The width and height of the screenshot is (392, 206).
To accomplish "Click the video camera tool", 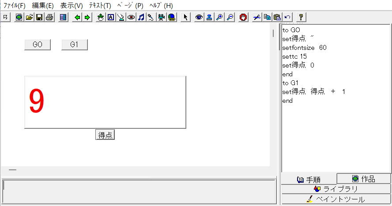I will pos(162,17).
